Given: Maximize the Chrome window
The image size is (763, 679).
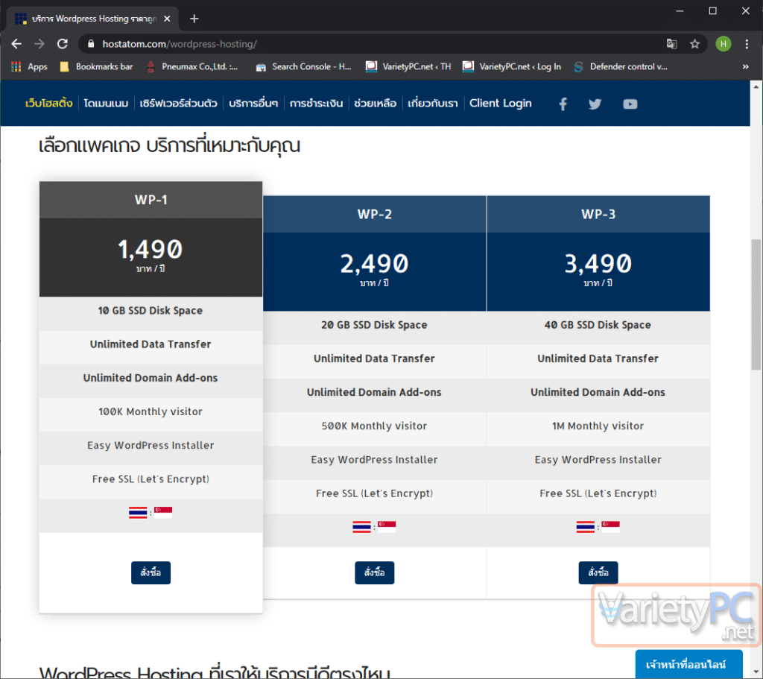Looking at the screenshot, I should click(713, 10).
